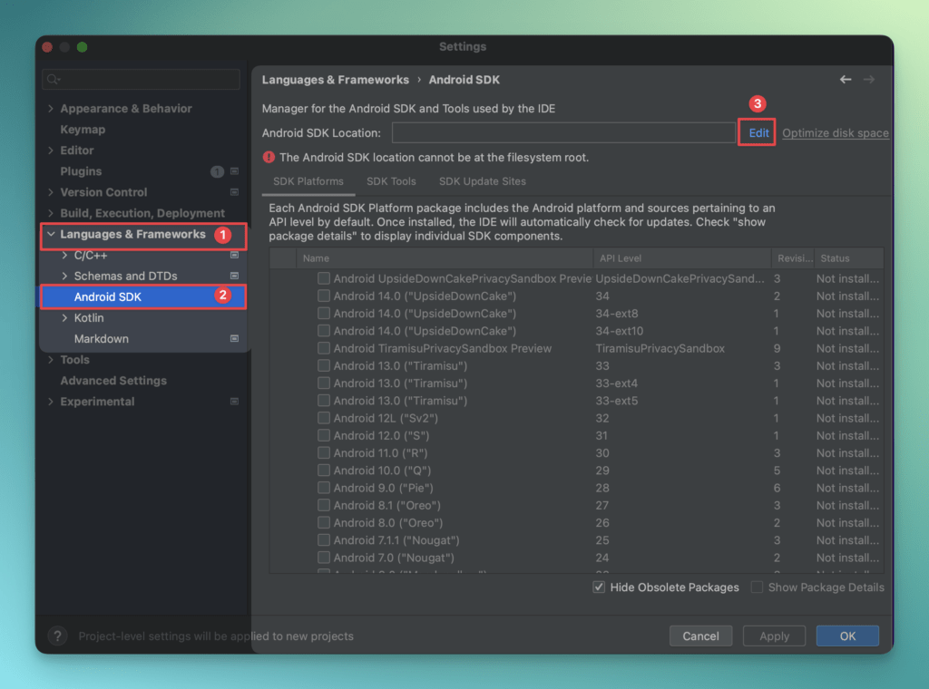Toggle Hide Obsolete Packages checkbox
The height and width of the screenshot is (689, 929).
[x=599, y=587]
